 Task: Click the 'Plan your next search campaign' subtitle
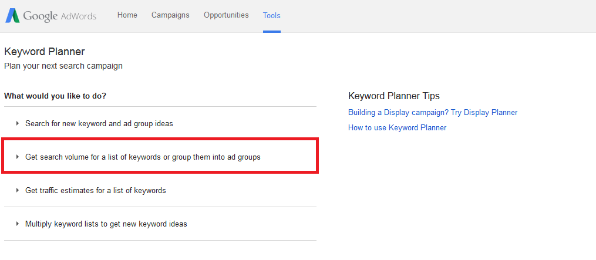click(x=63, y=66)
